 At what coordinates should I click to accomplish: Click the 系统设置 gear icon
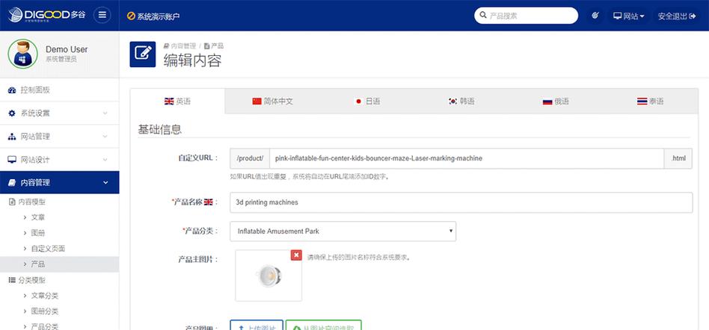(12, 113)
